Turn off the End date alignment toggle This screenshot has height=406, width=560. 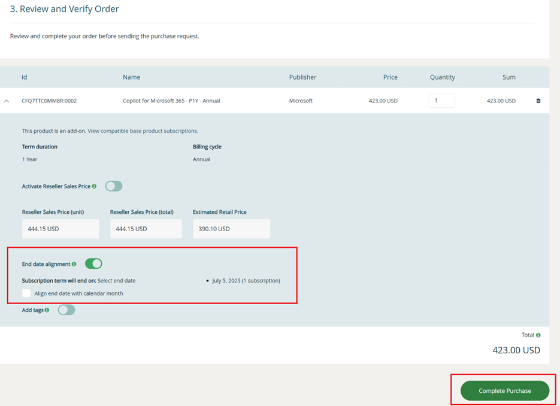point(93,263)
